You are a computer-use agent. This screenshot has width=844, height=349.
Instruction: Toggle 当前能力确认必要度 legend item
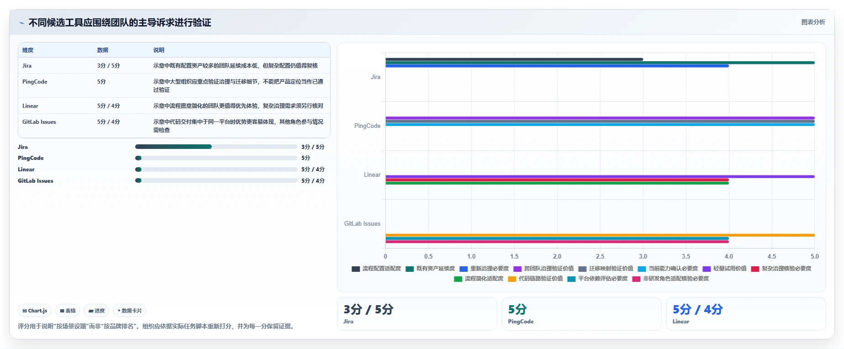668,269
